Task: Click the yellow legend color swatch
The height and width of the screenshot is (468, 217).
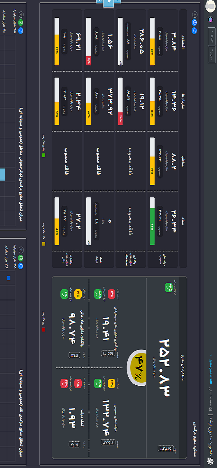Action: tap(44, 244)
